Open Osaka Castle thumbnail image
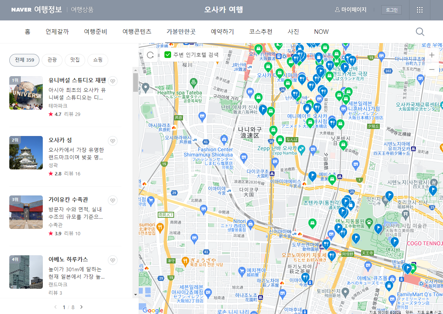Screen dimensions: 443x314 tap(26, 153)
